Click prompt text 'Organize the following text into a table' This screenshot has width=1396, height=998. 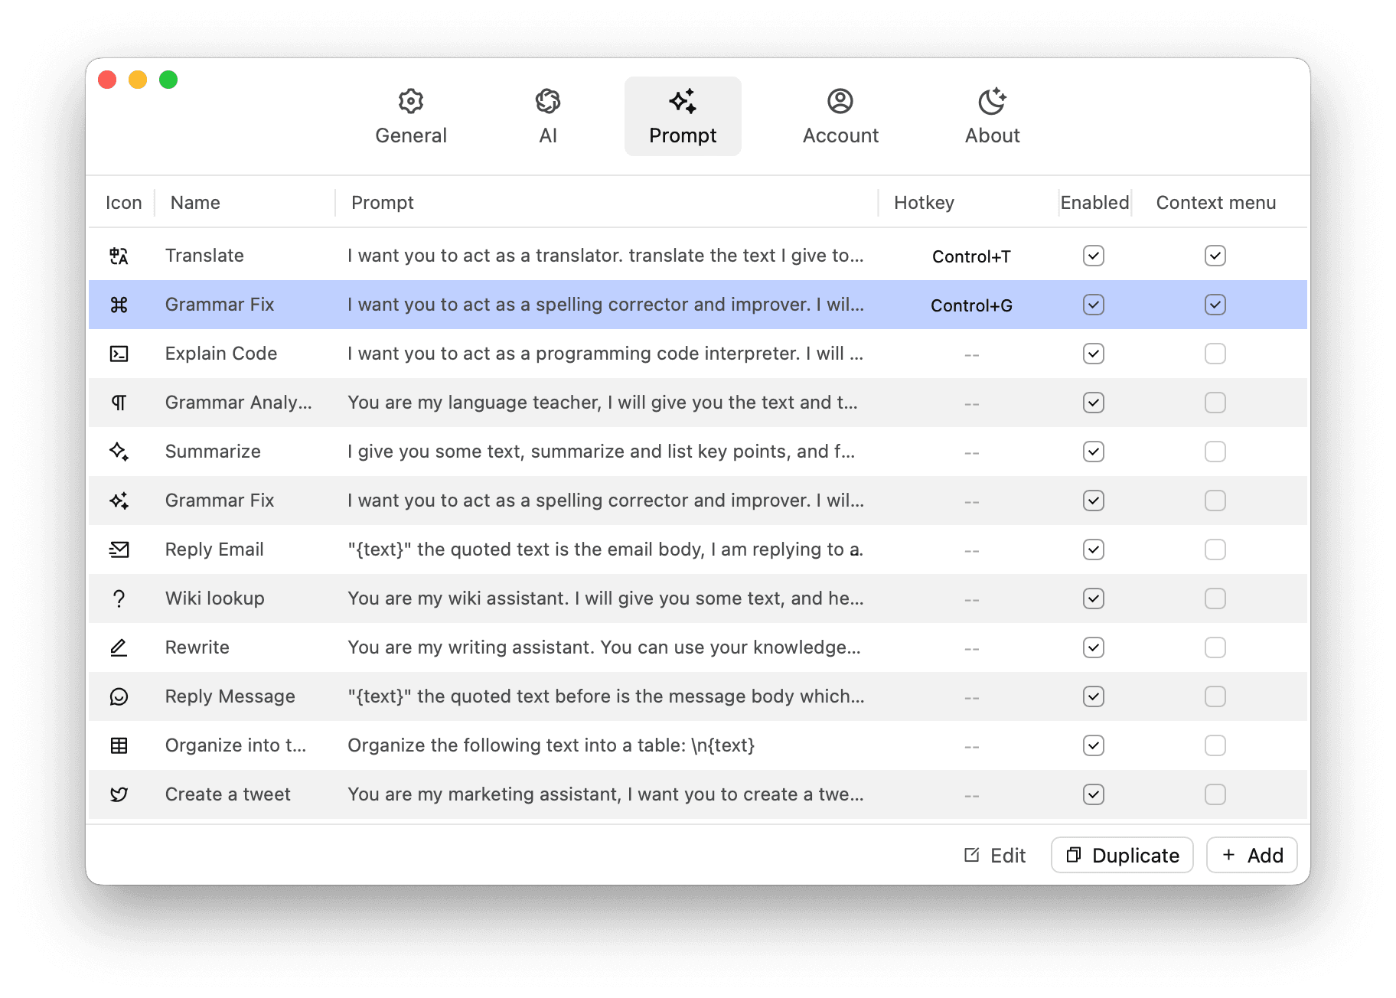551,745
